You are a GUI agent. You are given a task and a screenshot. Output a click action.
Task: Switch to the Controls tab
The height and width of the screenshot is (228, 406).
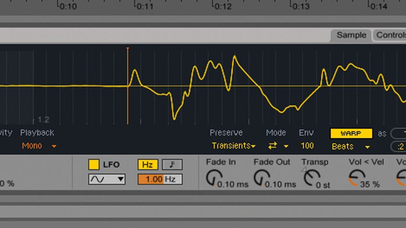tap(390, 35)
